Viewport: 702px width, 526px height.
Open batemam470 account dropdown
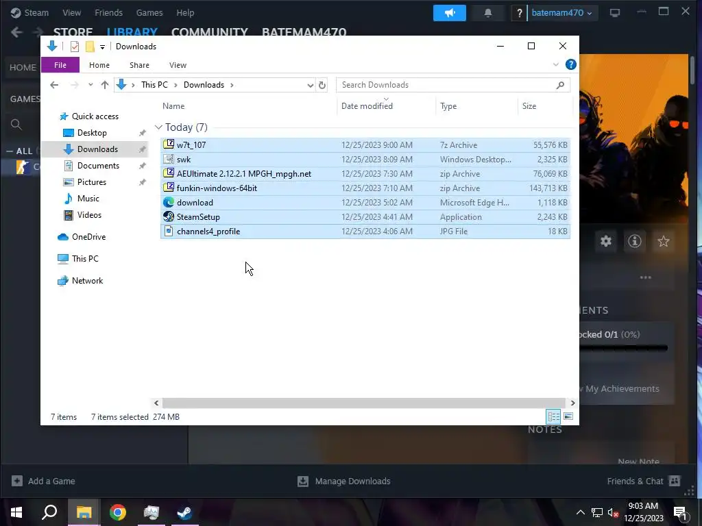click(562, 13)
